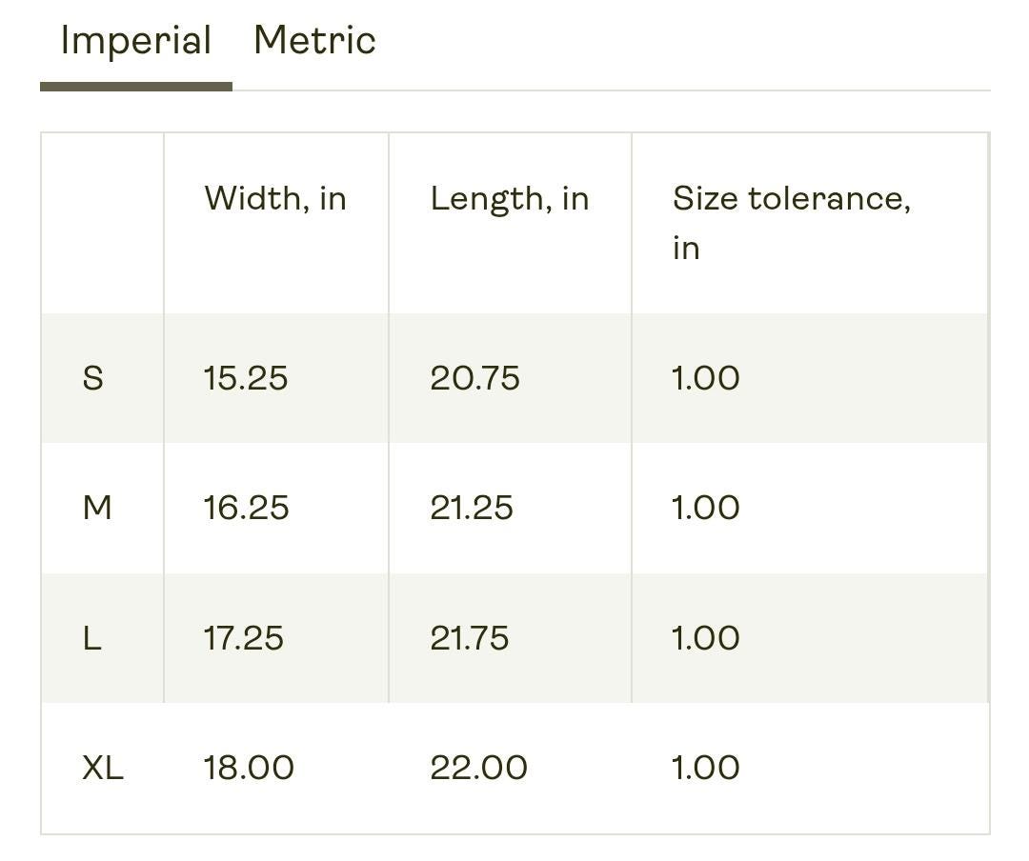Click the size tolerance value for M
The width and height of the screenshot is (1029, 861).
[705, 508]
